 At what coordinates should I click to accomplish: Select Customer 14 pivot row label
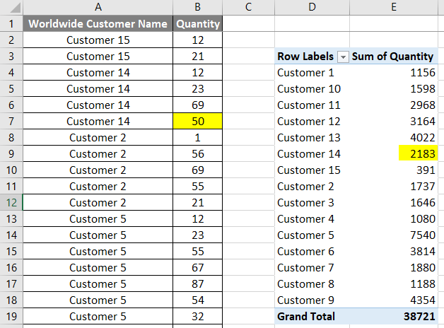click(309, 154)
